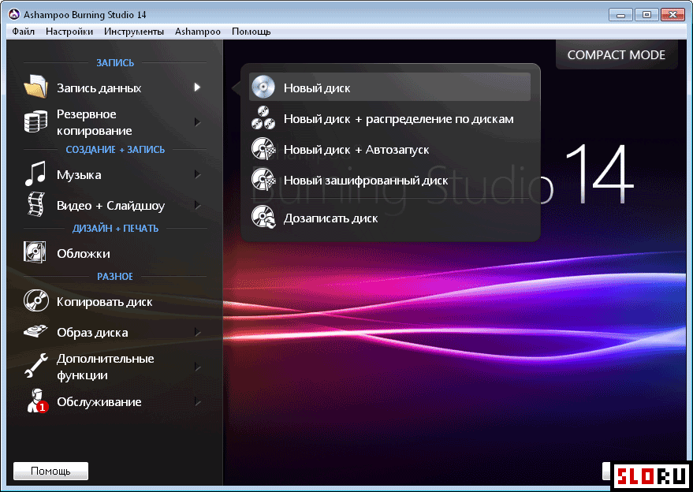This screenshot has height=492, width=693.
Task: Click the red notification badge on Обслуживание
Action: click(43, 407)
